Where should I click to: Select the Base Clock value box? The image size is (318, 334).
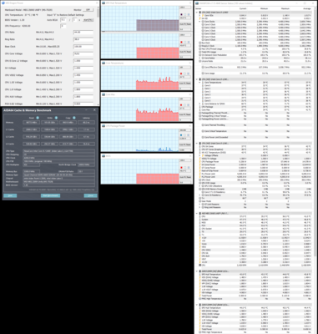83,47
